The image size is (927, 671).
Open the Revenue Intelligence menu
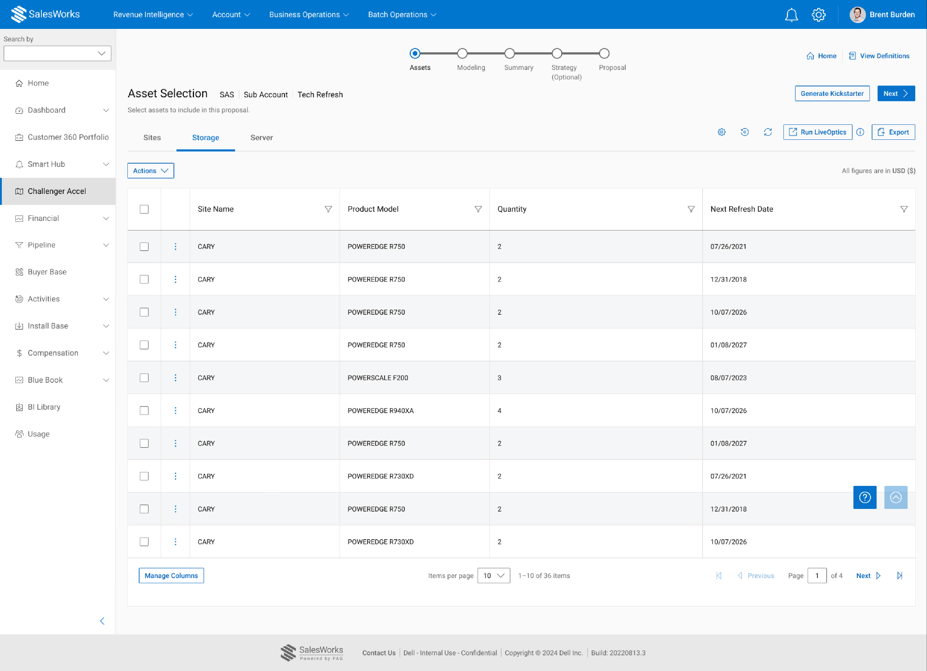[x=153, y=15]
